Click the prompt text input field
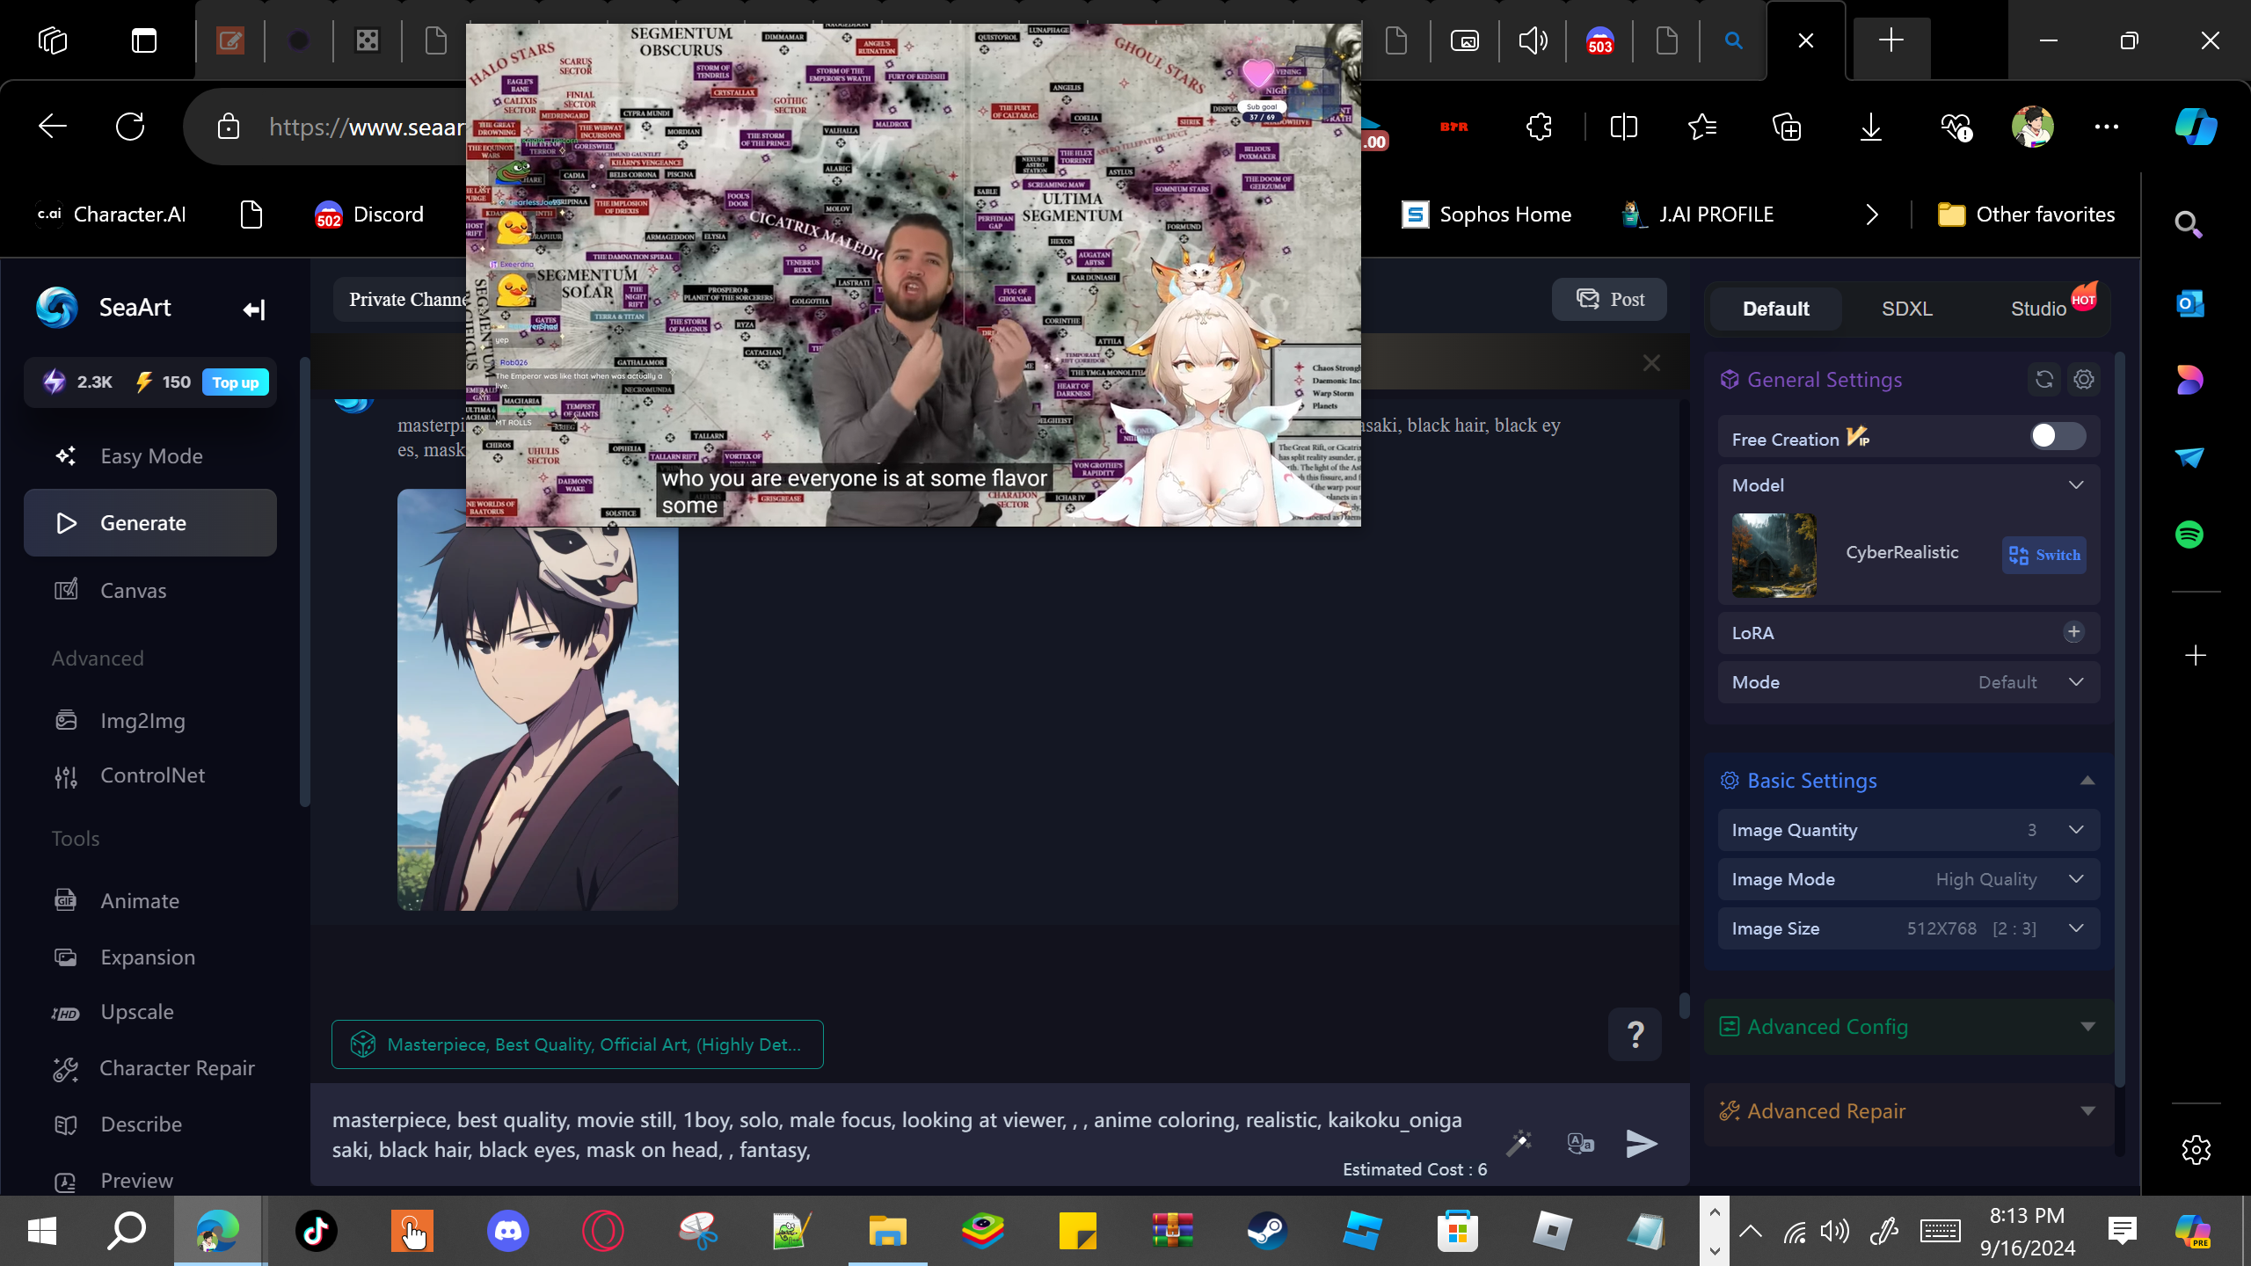Image resolution: width=2251 pixels, height=1266 pixels. [x=897, y=1135]
